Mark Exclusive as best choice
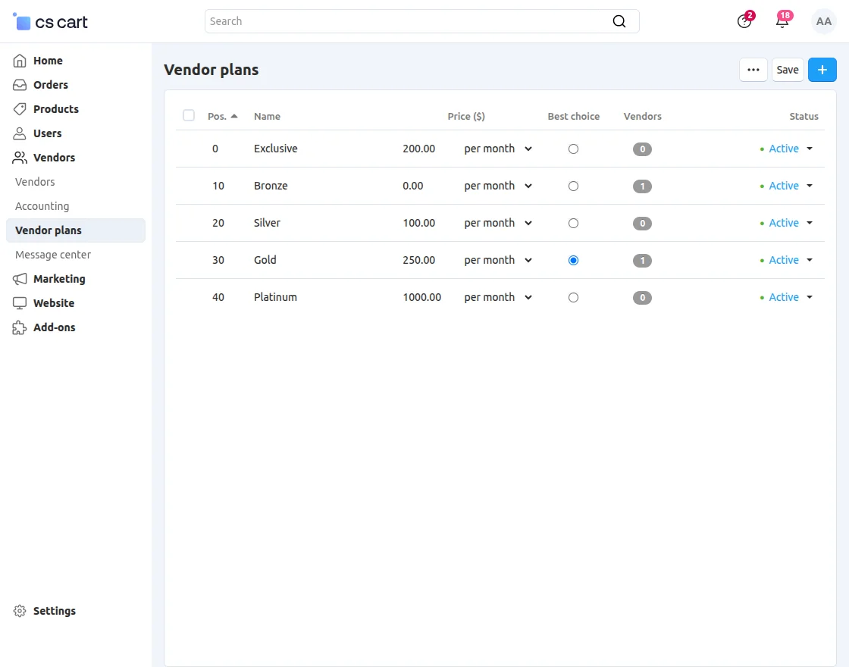 coord(573,149)
